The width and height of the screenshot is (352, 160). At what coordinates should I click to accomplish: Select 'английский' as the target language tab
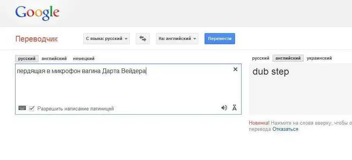click(288, 58)
